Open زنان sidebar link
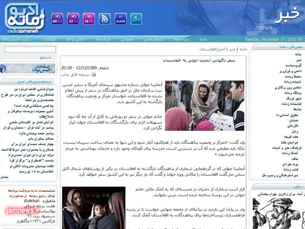The height and width of the screenshot is (229, 305). pyautogui.click(x=295, y=131)
